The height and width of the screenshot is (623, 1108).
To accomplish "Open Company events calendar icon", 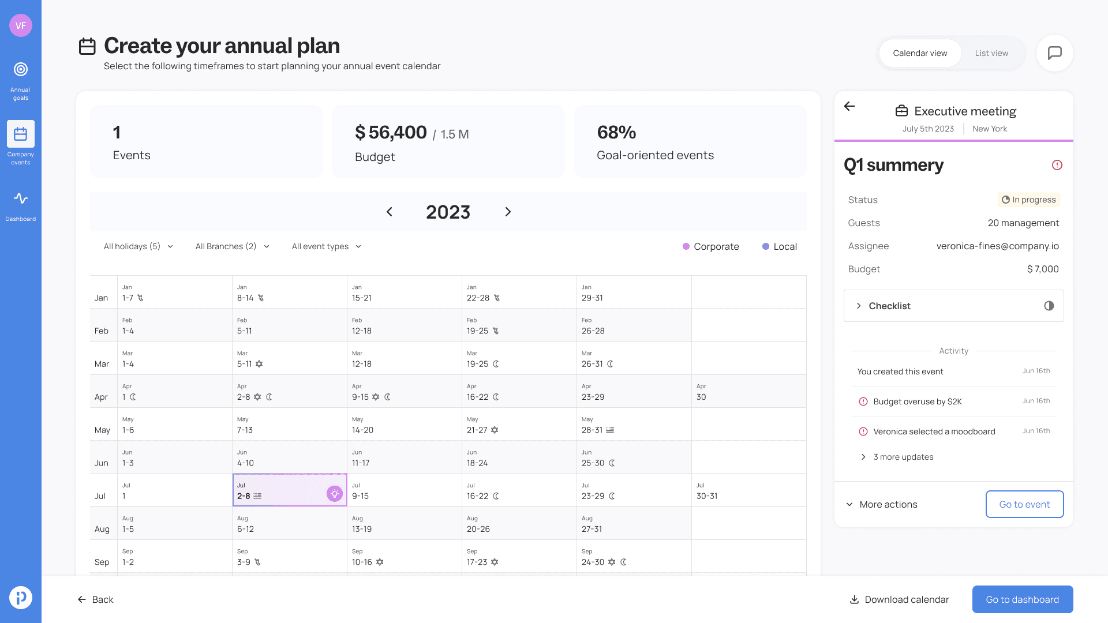I will click(x=21, y=134).
